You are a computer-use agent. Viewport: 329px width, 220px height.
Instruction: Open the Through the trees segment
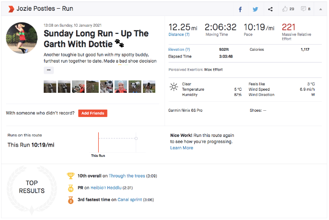(x=126, y=176)
